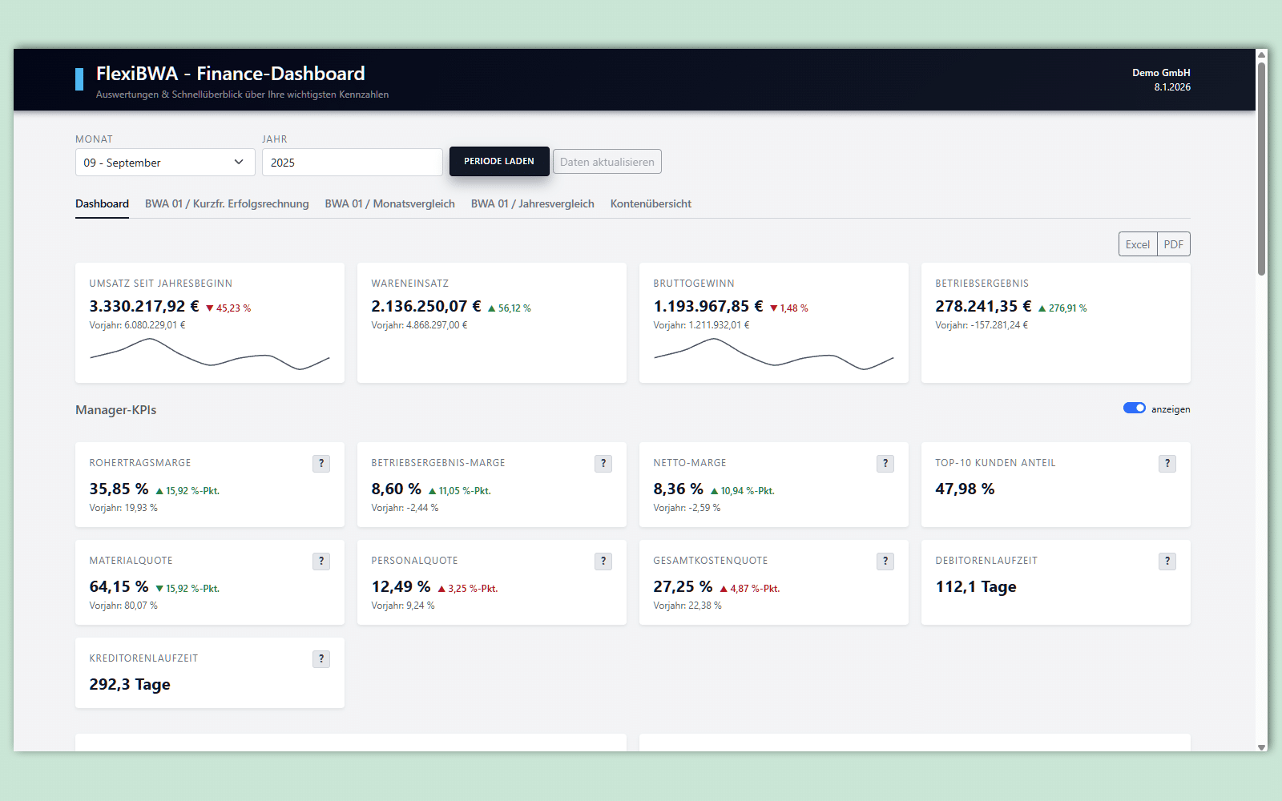Open help for Rohertragsmarge KPI
This screenshot has height=801, width=1282.
click(321, 464)
